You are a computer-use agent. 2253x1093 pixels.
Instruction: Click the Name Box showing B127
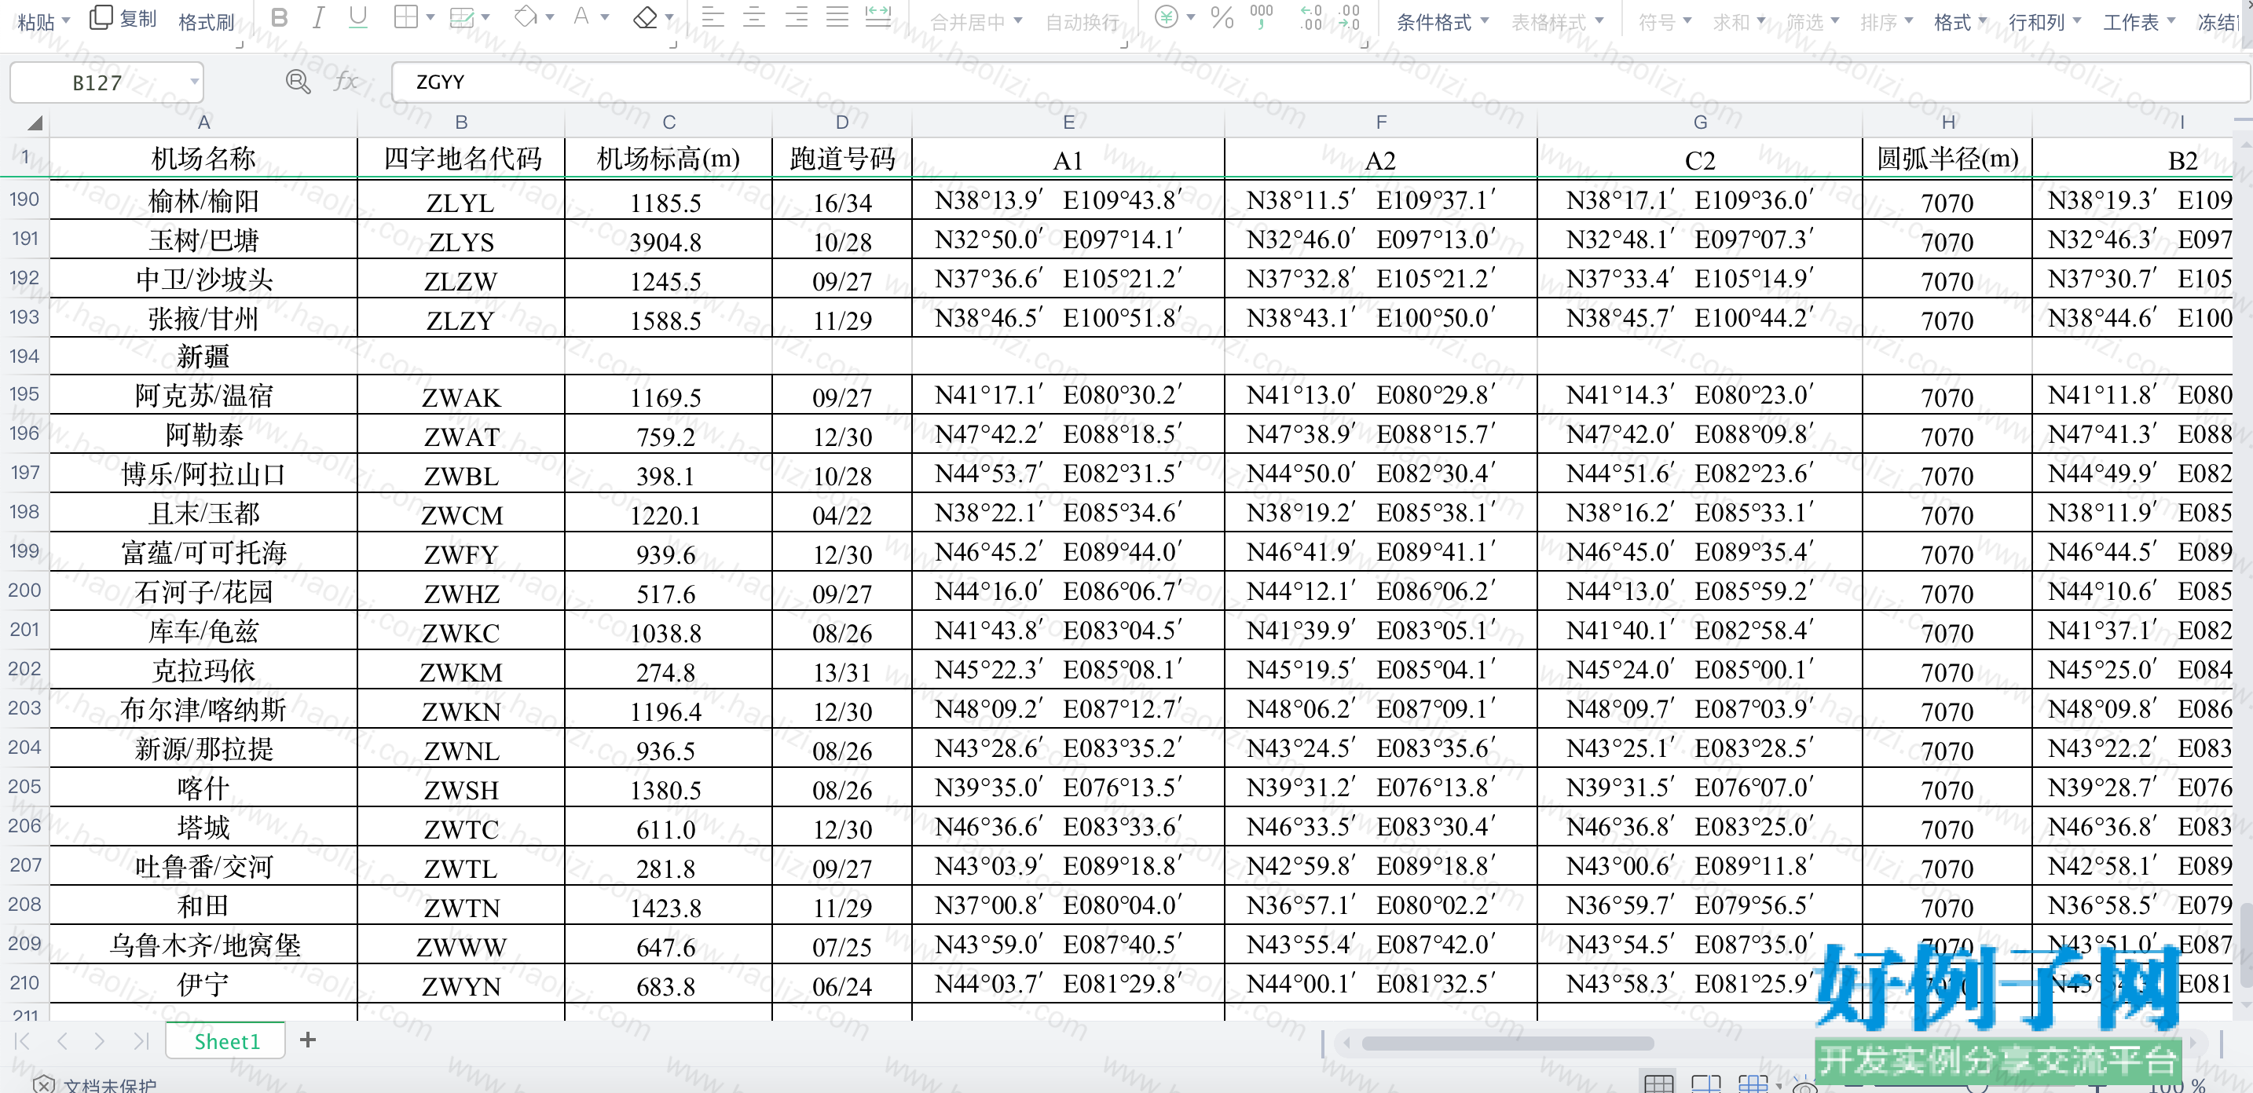point(106,82)
